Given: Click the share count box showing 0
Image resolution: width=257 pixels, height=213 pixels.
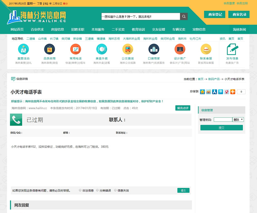Looking at the screenshot, I should point(241,92).
